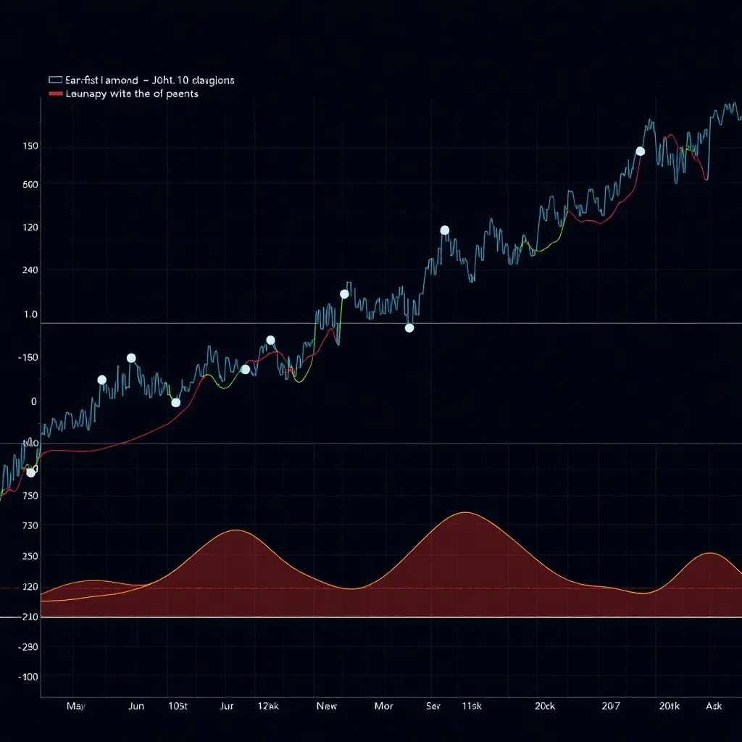Select the 'Jun' time axis label
The width and height of the screenshot is (742, 742).
(x=136, y=706)
